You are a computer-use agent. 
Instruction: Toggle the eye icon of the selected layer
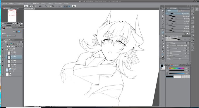click(x=2, y=57)
